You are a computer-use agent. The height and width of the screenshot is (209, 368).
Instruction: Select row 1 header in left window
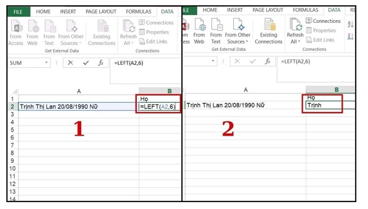[x=13, y=99]
